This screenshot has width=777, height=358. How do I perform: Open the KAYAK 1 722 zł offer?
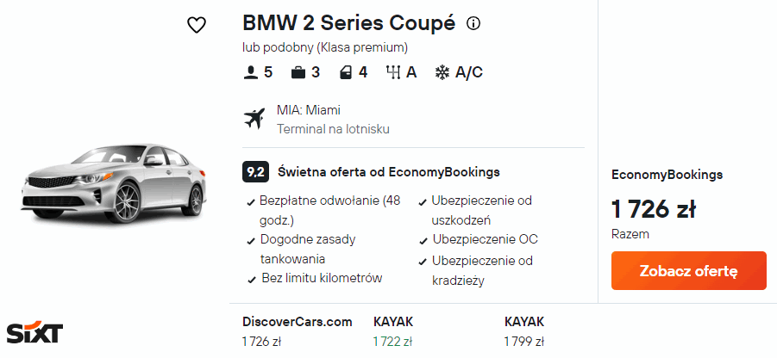tap(393, 331)
